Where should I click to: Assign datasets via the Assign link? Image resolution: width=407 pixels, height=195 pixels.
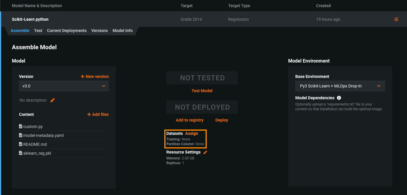[192, 133]
